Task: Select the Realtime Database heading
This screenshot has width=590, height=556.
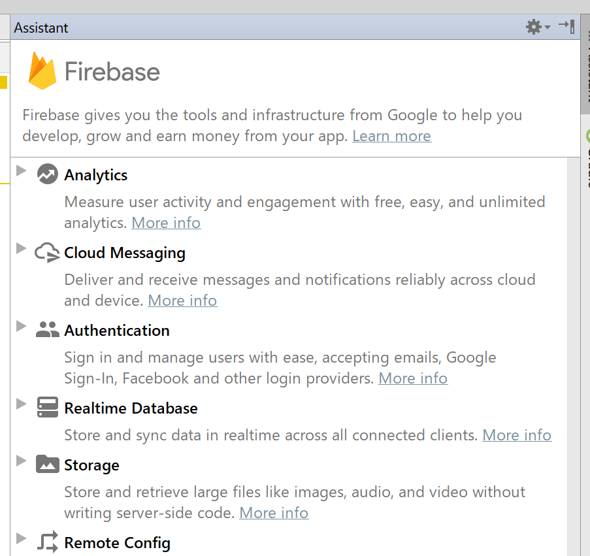Action: tap(131, 408)
